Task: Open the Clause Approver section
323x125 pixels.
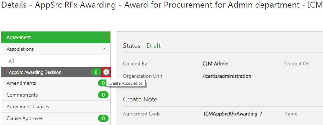Action: coord(25,118)
